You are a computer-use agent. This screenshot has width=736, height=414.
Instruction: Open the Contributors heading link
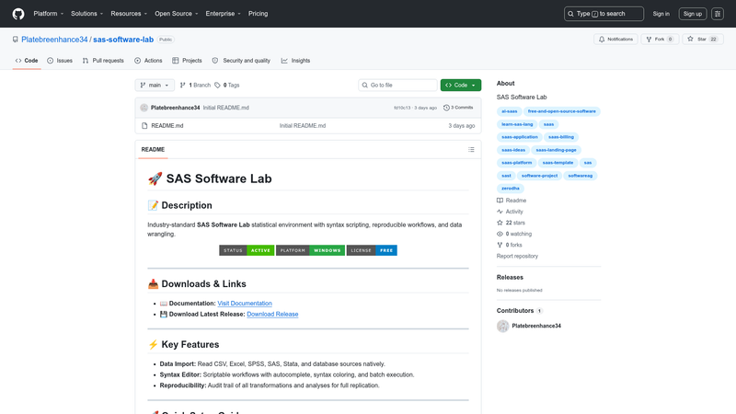[x=519, y=311]
